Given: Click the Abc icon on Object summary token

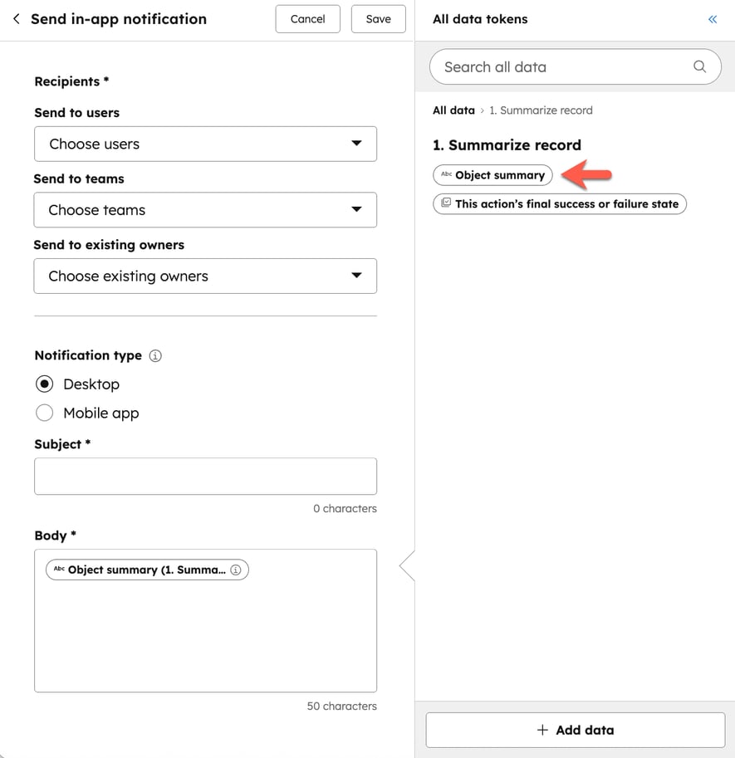Looking at the screenshot, I should 447,175.
